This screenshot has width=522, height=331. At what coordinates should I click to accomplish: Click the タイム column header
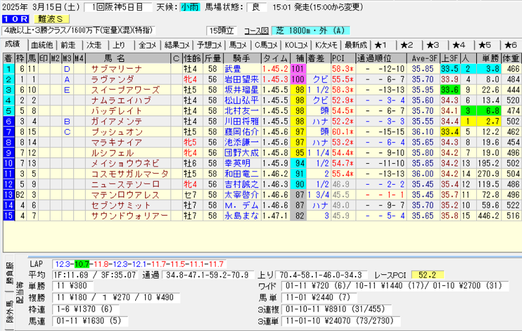[275, 58]
